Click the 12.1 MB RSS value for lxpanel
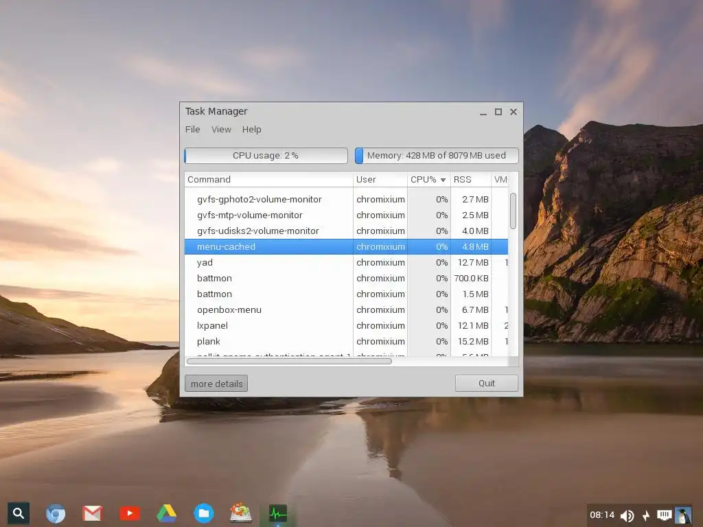 [473, 325]
